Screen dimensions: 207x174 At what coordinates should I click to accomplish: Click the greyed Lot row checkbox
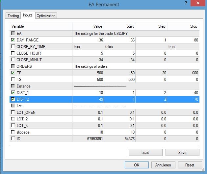pyautogui.click(x=13, y=106)
